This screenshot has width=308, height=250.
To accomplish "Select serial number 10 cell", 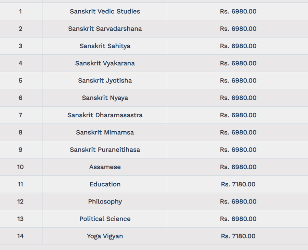I will pos(21,167).
